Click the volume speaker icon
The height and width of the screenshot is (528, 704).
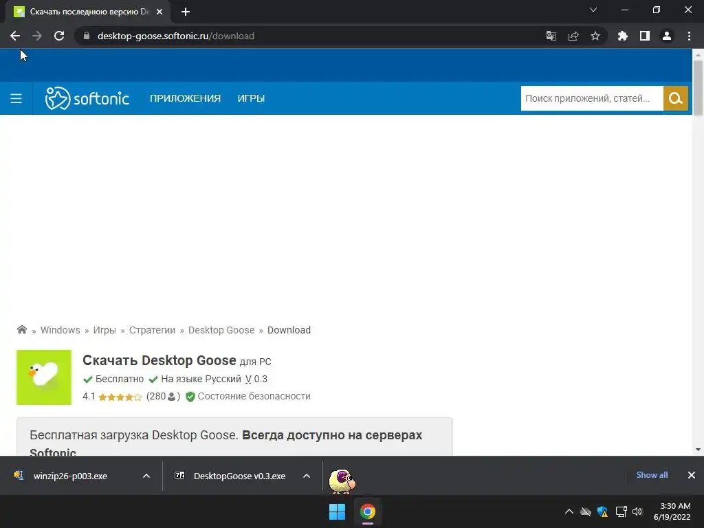click(x=637, y=511)
